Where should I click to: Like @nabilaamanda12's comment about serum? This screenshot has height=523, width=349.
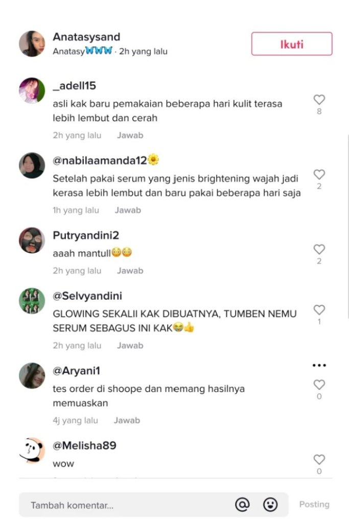point(319,175)
